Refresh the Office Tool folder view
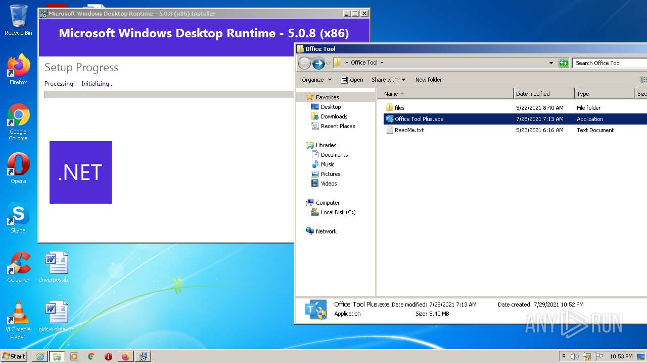The width and height of the screenshot is (647, 363). tap(564, 63)
